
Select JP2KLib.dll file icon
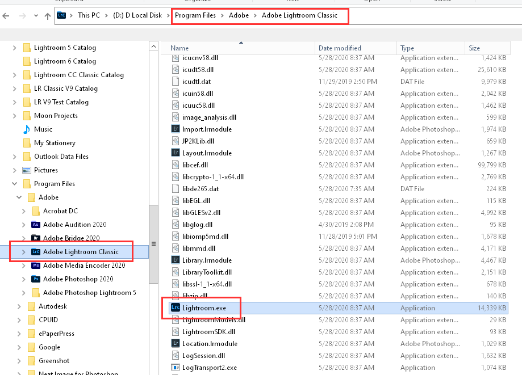pos(176,141)
